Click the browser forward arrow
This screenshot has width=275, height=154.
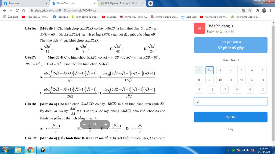pyautogui.click(x=11, y=10)
